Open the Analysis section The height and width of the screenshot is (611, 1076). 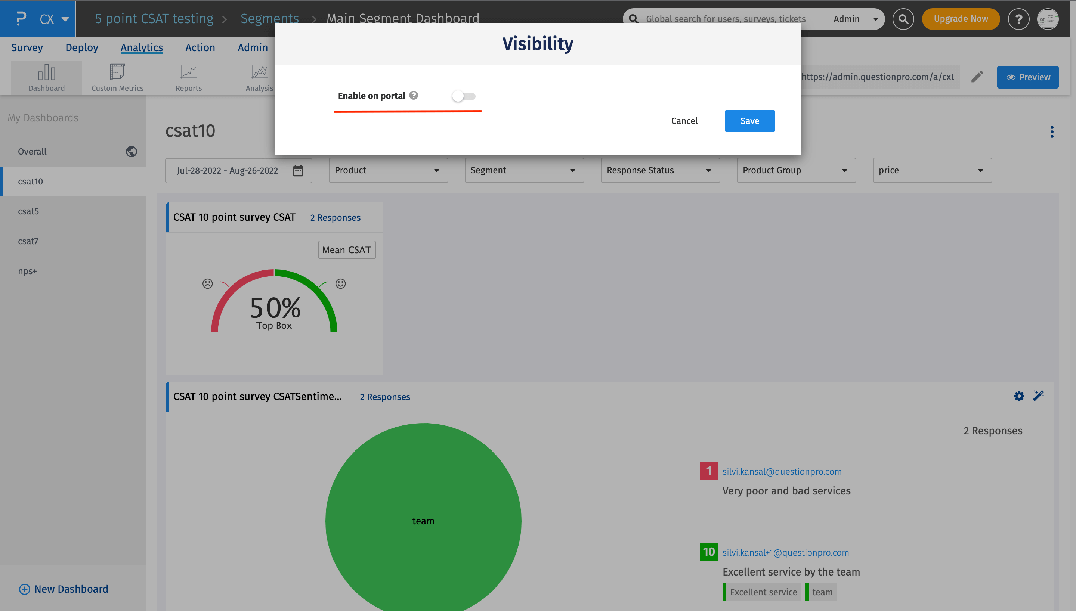(x=259, y=78)
